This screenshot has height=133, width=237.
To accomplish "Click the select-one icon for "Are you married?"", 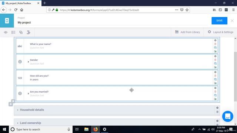I will point(20,93).
